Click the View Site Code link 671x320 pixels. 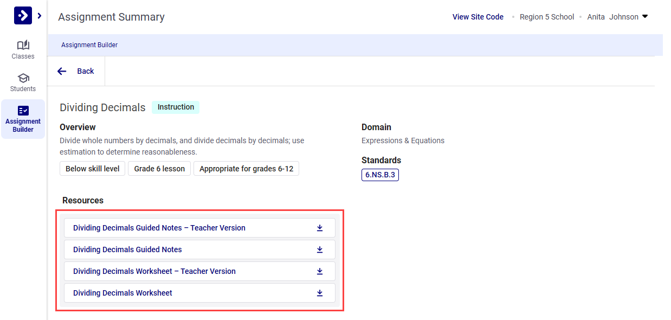tap(478, 17)
